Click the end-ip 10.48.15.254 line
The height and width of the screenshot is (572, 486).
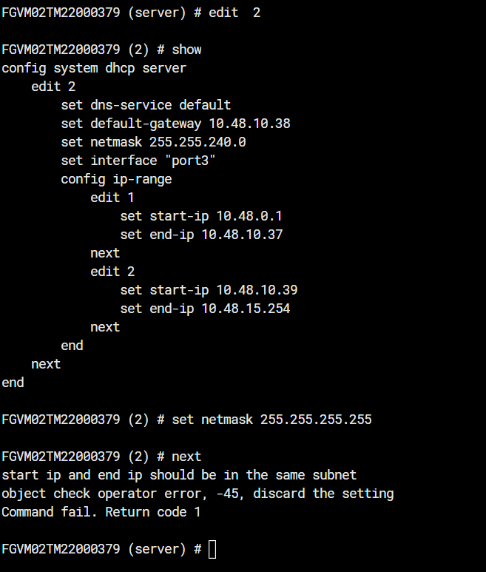click(205, 309)
